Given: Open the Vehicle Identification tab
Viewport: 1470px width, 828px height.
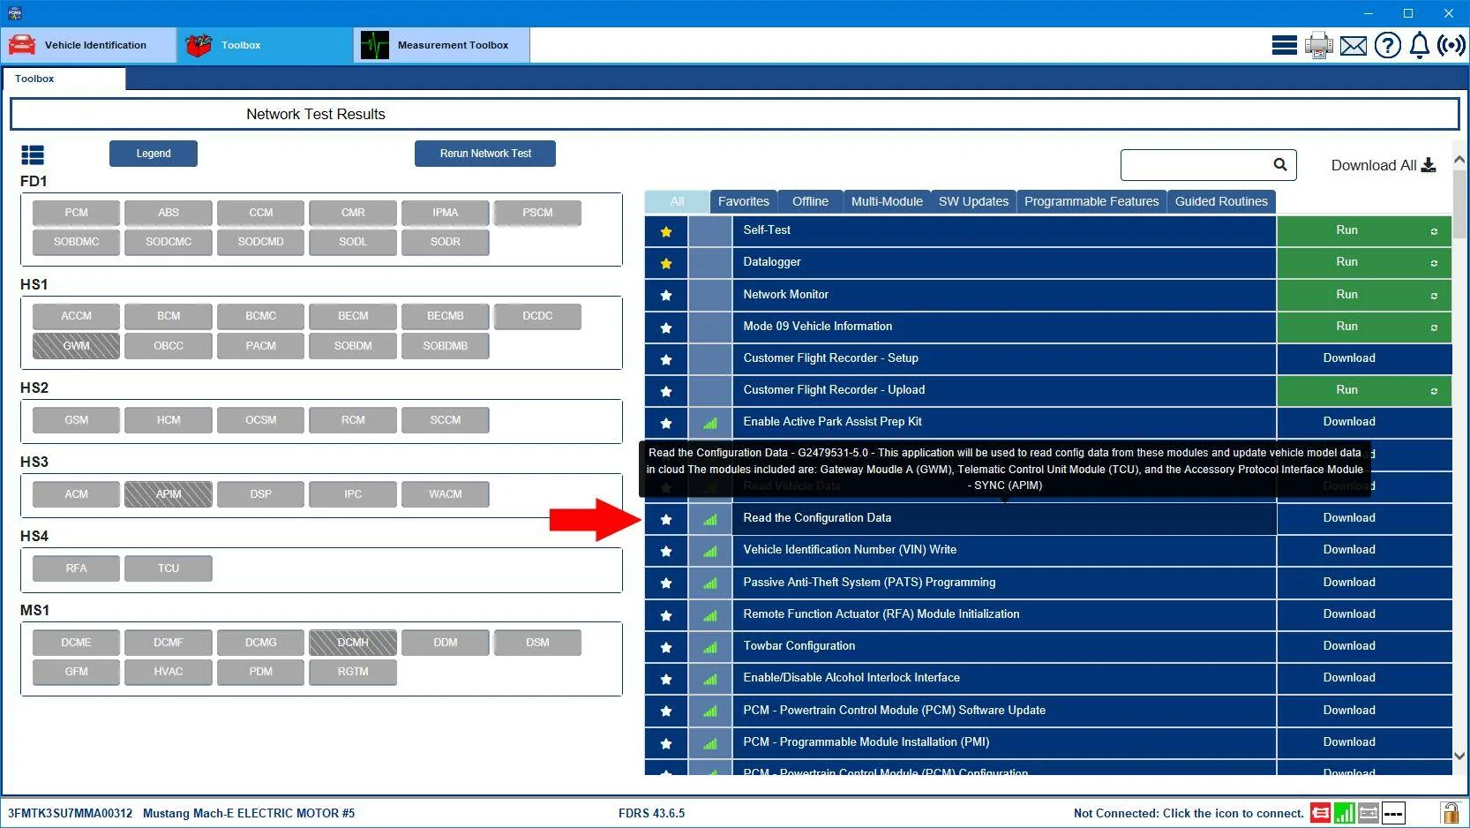Looking at the screenshot, I should pos(88,45).
